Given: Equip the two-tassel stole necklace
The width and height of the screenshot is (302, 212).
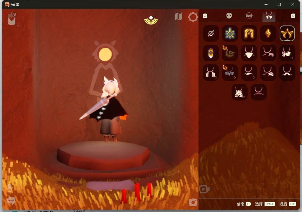Looking at the screenshot, I should (211, 72).
